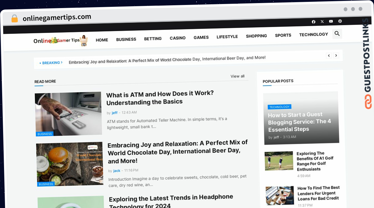Click the 11:16 PM timestamp on Embracing Joy article

point(131,170)
